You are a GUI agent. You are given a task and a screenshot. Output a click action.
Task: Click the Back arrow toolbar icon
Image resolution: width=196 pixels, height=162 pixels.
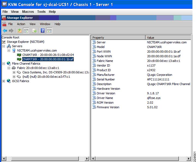(x=5, y=31)
